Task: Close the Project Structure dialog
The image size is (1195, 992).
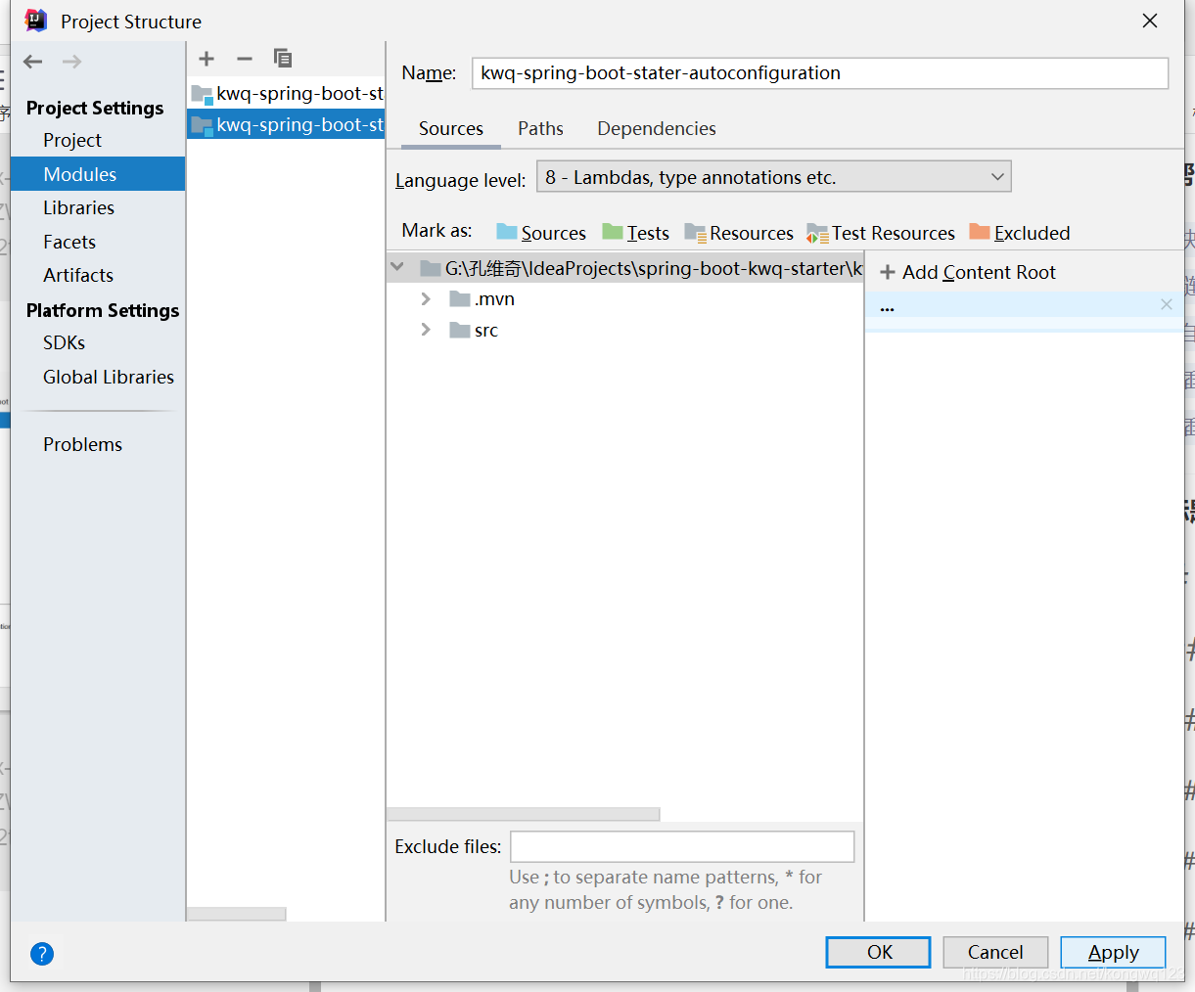Action: tap(1150, 21)
